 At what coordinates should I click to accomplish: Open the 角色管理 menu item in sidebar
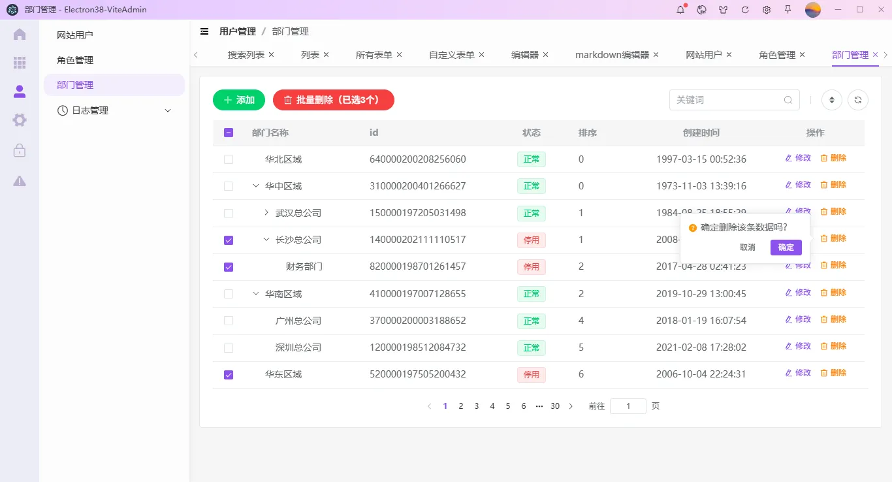coord(114,60)
